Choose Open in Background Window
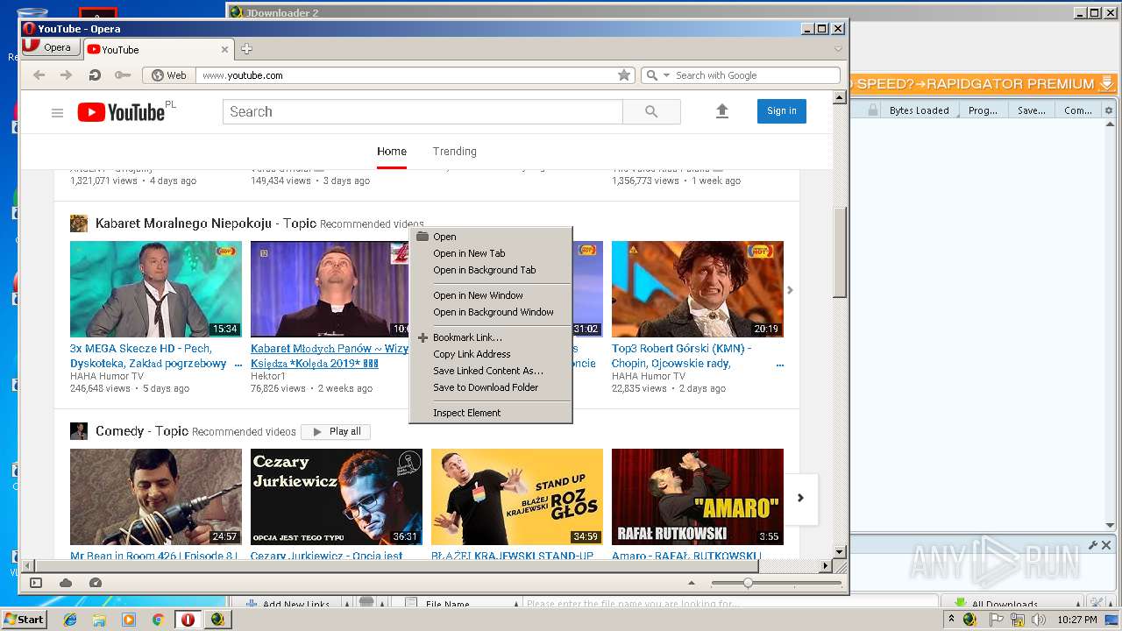The height and width of the screenshot is (631, 1122). pos(491,312)
